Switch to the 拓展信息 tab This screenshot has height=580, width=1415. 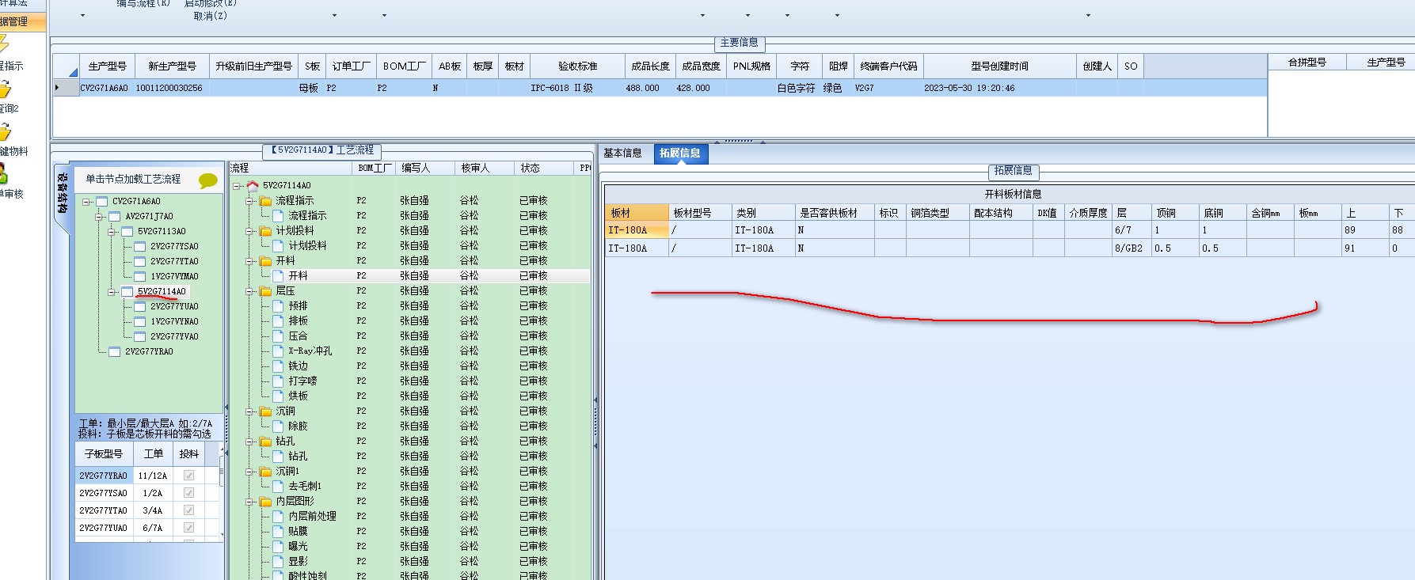pyautogui.click(x=680, y=154)
